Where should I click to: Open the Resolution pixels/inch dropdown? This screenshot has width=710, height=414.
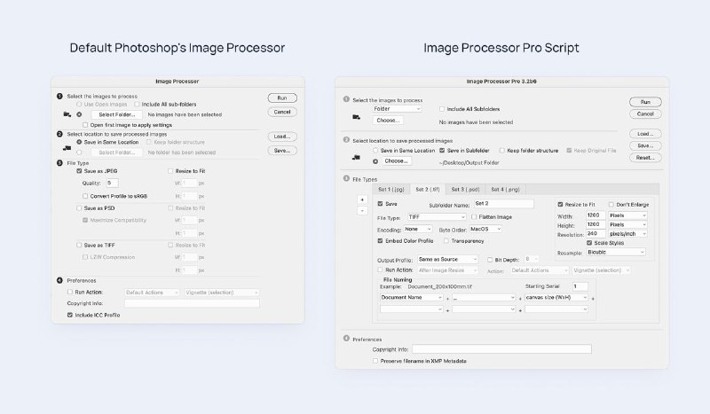point(627,234)
